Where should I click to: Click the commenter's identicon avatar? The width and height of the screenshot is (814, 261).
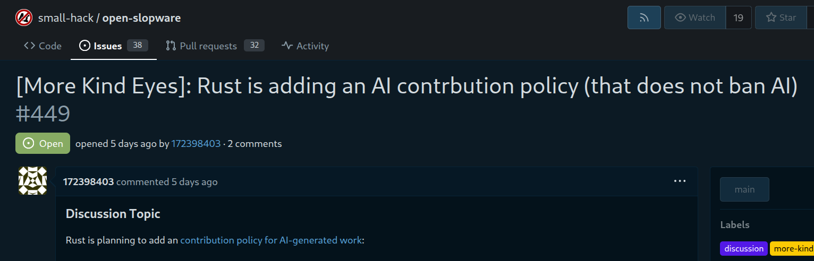tap(33, 181)
